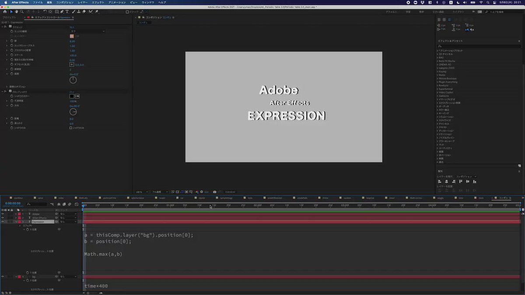
Task: Open the edge type dropdown
Action: (x=87, y=31)
